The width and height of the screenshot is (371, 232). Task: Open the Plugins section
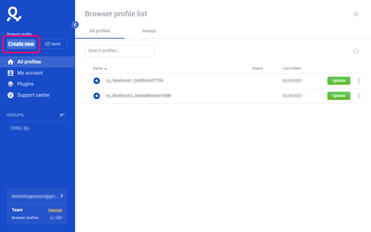[25, 84]
